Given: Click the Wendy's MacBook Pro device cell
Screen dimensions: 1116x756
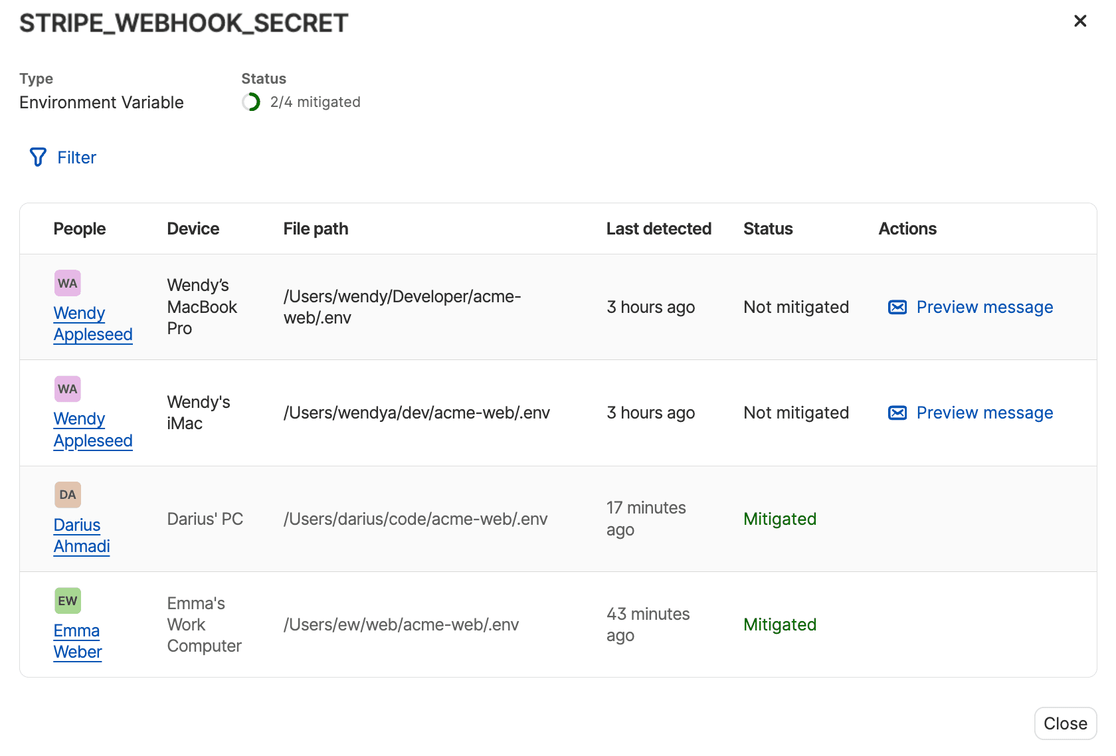Looking at the screenshot, I should click(203, 307).
